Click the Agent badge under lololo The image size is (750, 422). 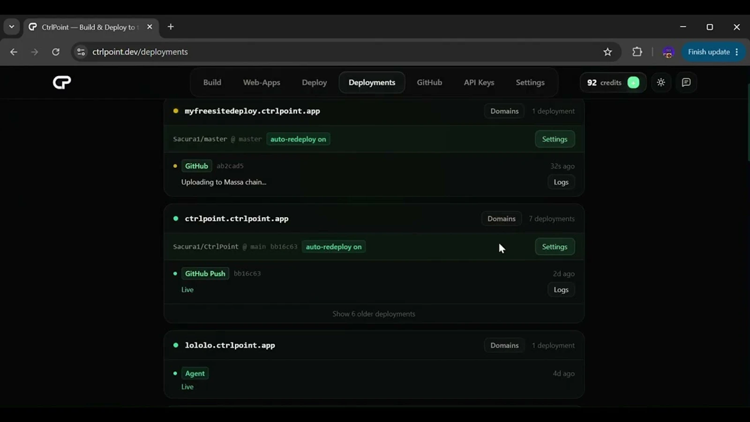tap(195, 373)
